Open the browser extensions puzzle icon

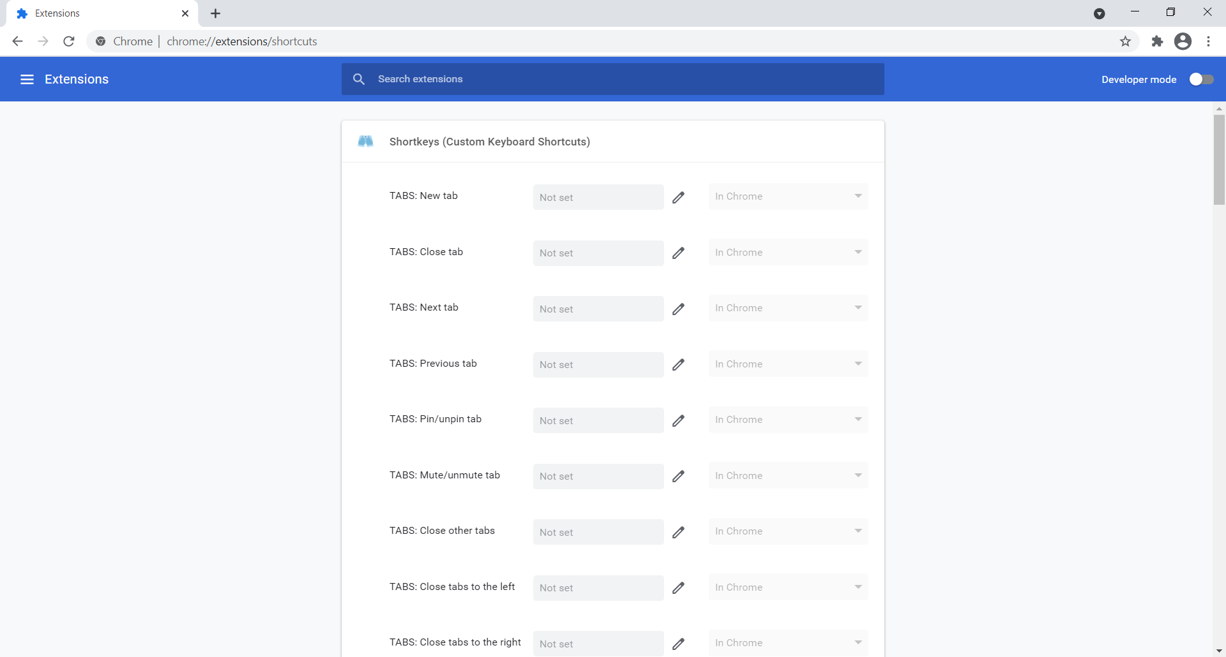pyautogui.click(x=1157, y=41)
